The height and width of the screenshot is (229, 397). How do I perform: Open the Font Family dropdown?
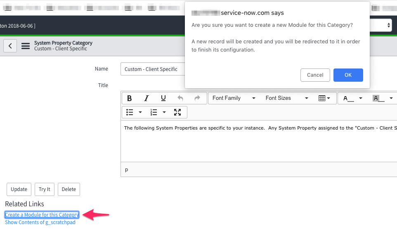(234, 98)
